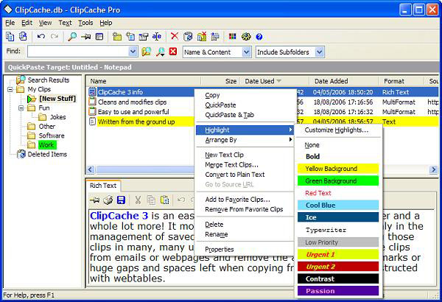Open the Text menu
The height and width of the screenshot is (302, 442).
click(65, 23)
